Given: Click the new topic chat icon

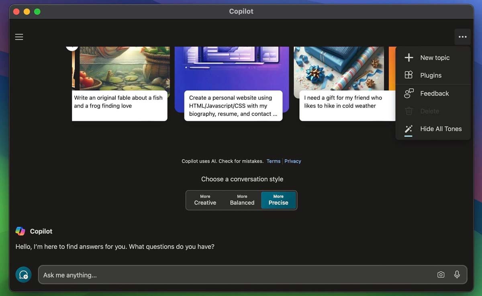Looking at the screenshot, I should point(23,275).
